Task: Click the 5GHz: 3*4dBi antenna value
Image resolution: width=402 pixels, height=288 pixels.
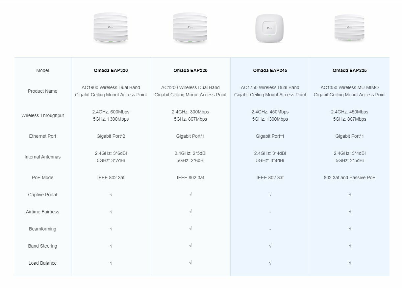Action: [x=270, y=160]
